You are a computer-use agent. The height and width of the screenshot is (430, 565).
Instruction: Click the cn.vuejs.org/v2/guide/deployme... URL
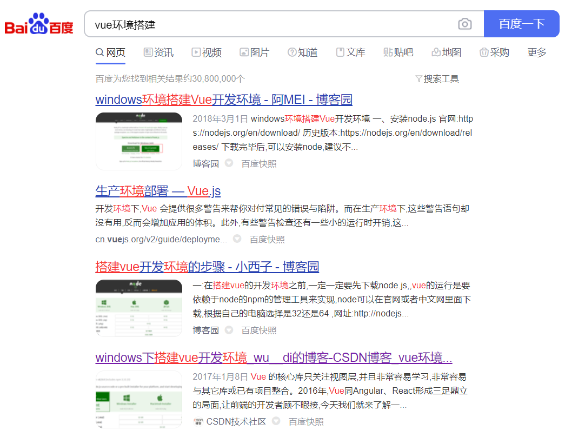point(162,239)
